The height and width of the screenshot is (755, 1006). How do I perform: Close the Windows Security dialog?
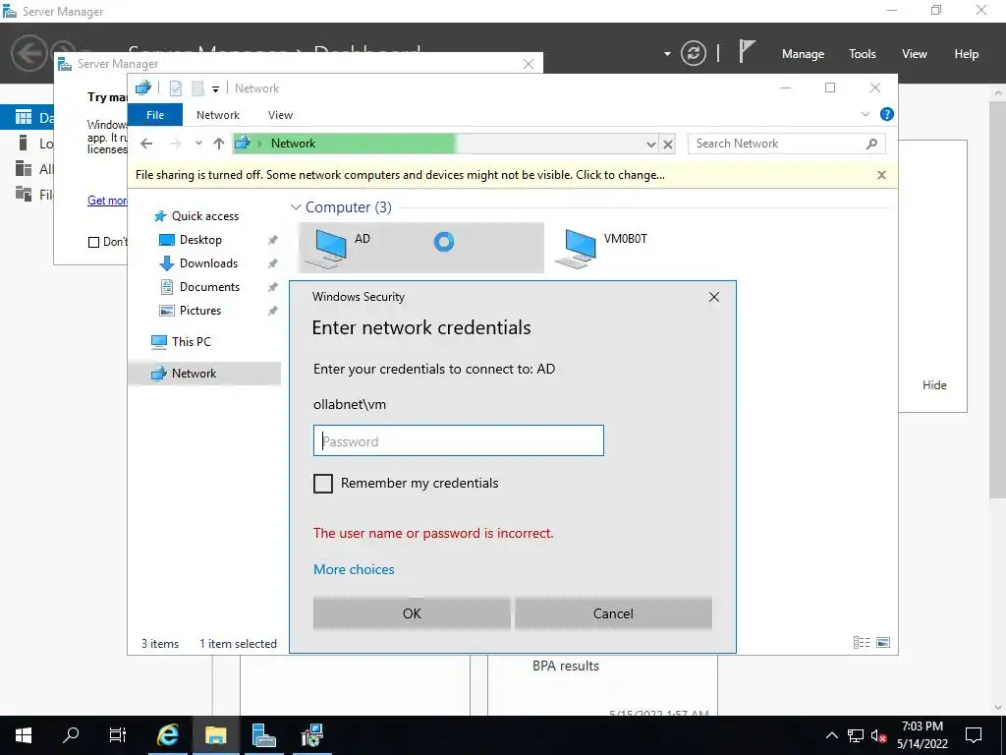(x=714, y=297)
